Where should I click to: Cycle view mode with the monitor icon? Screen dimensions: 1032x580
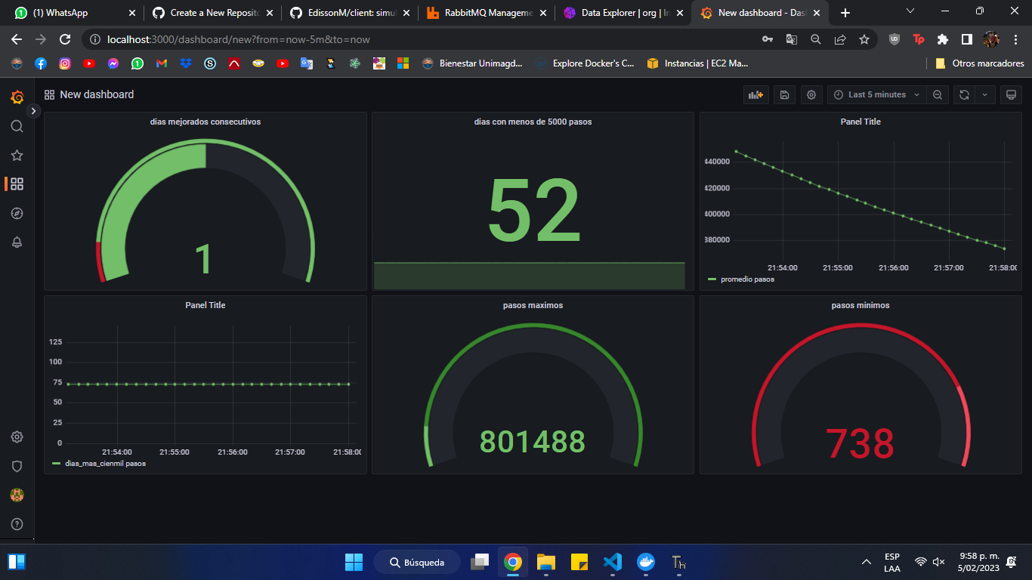coord(1010,94)
